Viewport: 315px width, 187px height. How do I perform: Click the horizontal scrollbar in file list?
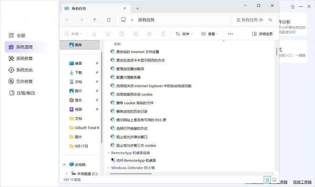(x=131, y=174)
